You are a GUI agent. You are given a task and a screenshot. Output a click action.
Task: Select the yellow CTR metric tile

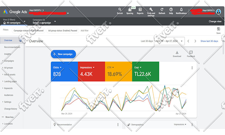point(118,71)
